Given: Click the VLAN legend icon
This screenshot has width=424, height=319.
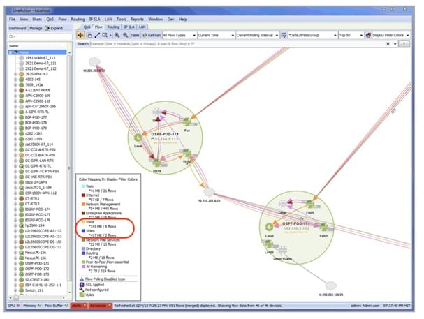Looking at the screenshot, I should click(x=82, y=295).
